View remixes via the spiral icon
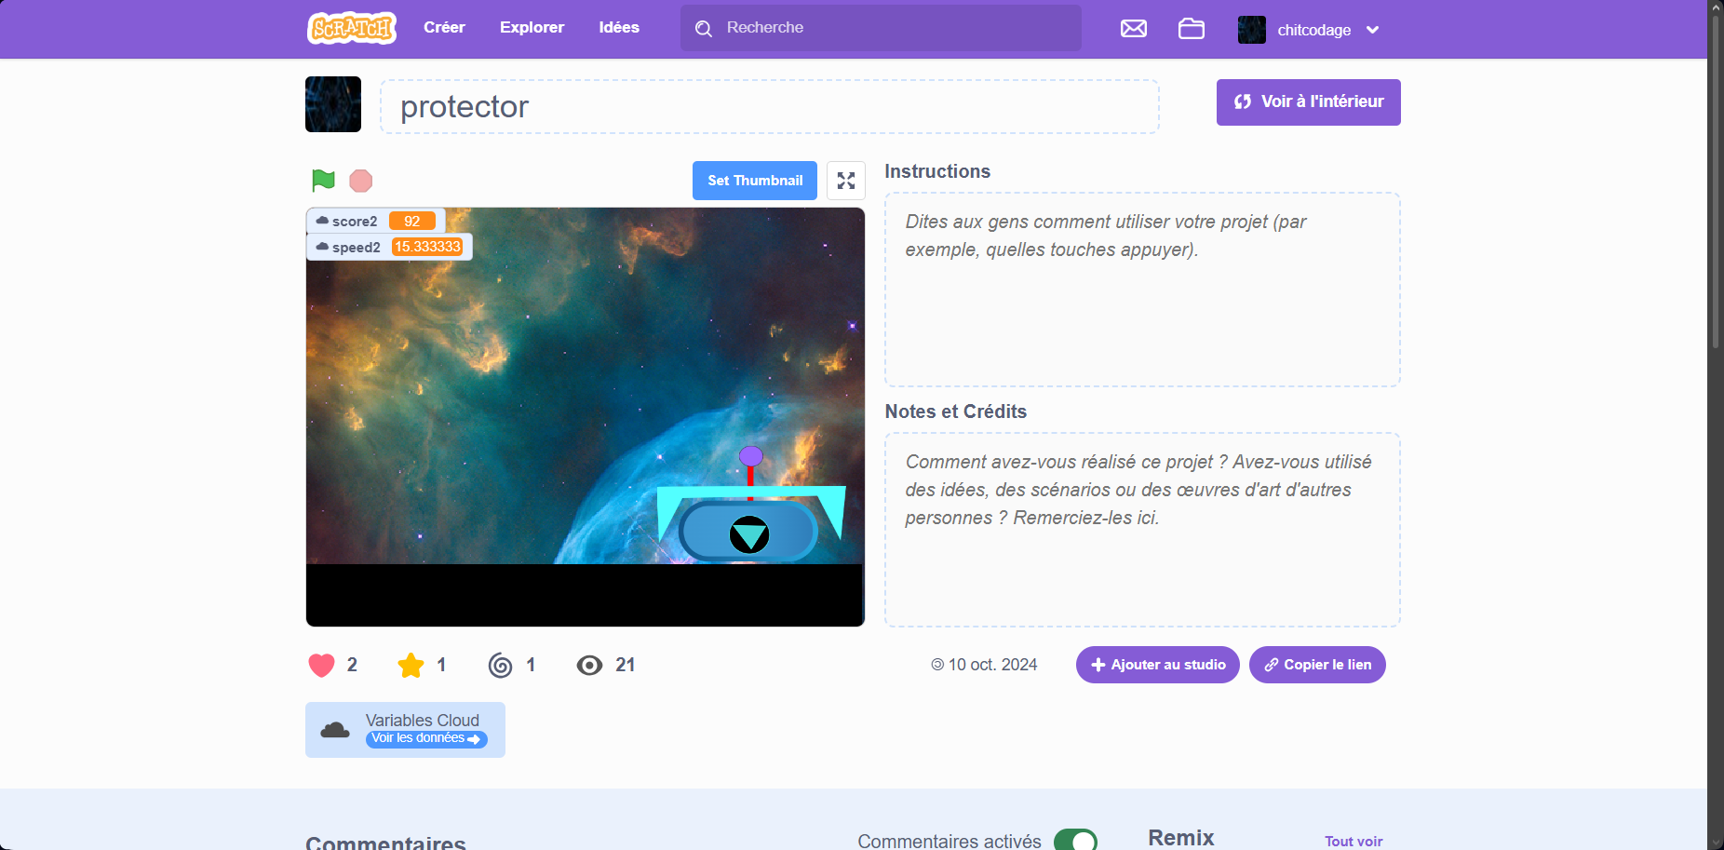This screenshot has width=1724, height=850. 500,665
